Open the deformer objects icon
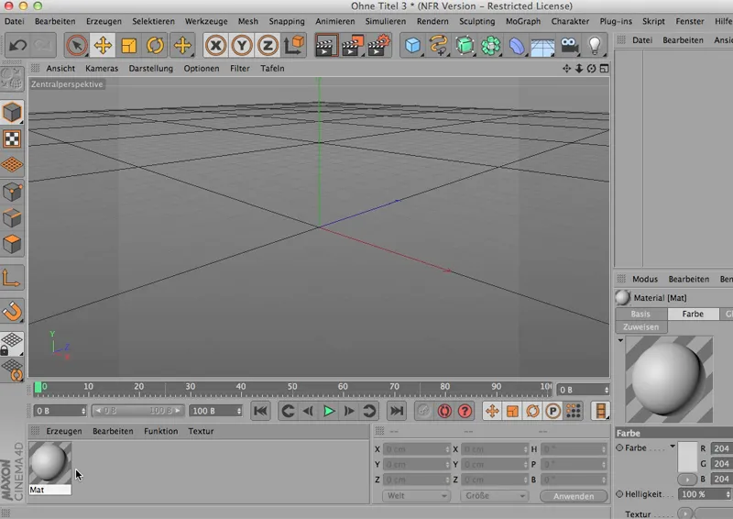The height and width of the screenshot is (519, 733). coord(517,46)
